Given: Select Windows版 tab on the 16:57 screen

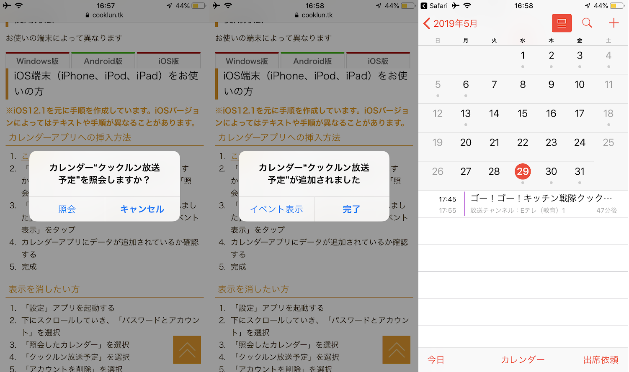Looking at the screenshot, I should tap(38, 61).
